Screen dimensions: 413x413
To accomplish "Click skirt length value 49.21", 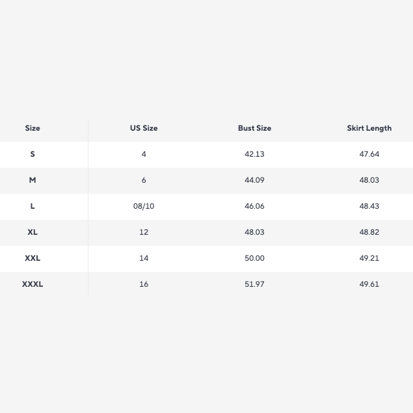I will [369, 258].
